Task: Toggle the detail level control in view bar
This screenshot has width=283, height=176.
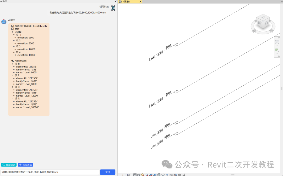Action: [135, 174]
